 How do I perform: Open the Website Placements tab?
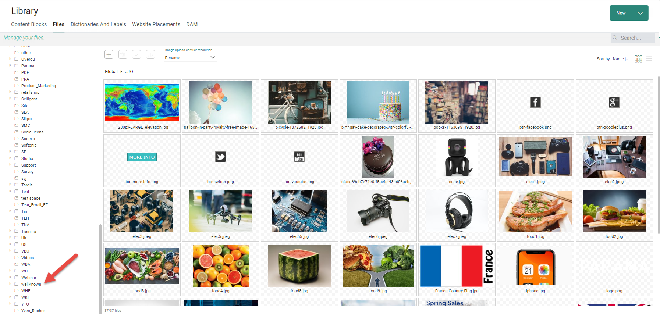156,24
